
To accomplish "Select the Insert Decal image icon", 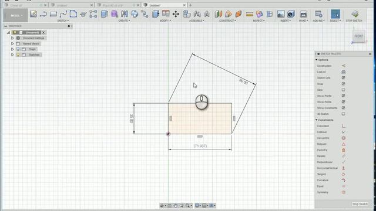I will click(281, 14).
